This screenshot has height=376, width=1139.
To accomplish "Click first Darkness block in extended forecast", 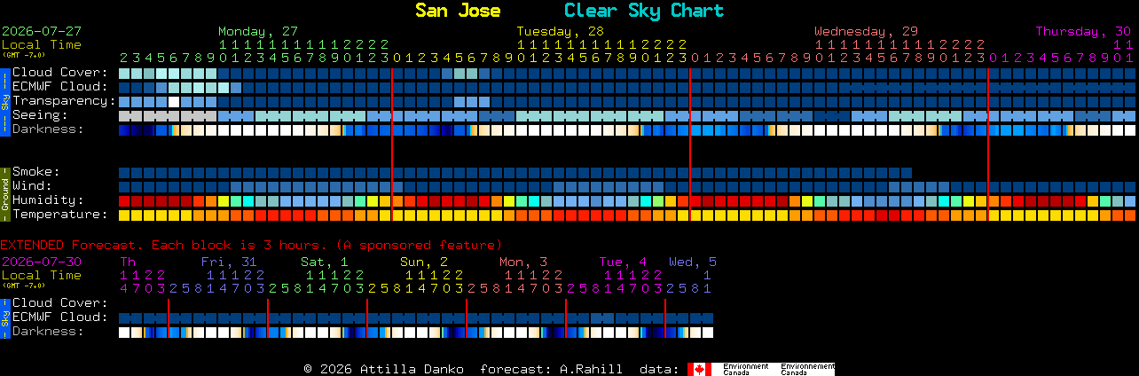I will 125,332.
